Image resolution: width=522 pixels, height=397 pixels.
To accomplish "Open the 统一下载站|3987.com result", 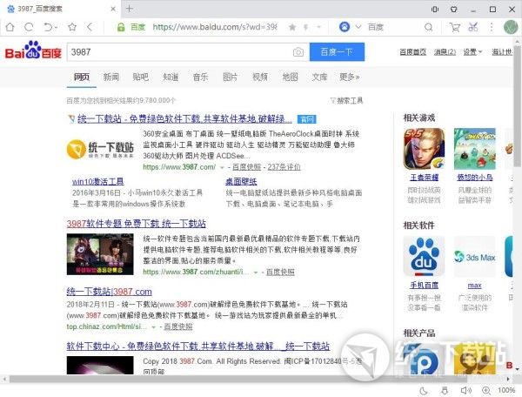I will pyautogui.click(x=110, y=292).
